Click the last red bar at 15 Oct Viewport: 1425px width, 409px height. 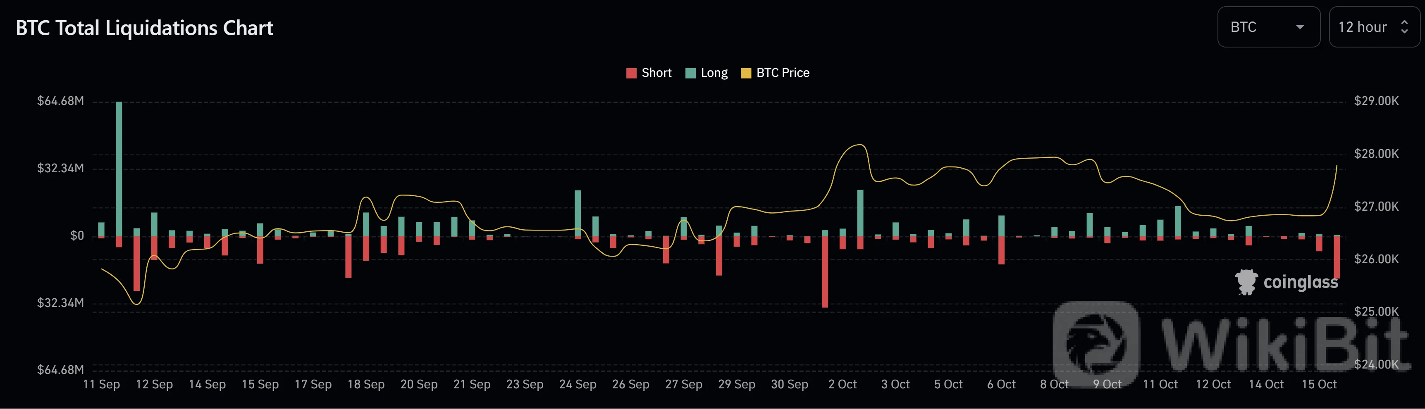(x=1337, y=257)
